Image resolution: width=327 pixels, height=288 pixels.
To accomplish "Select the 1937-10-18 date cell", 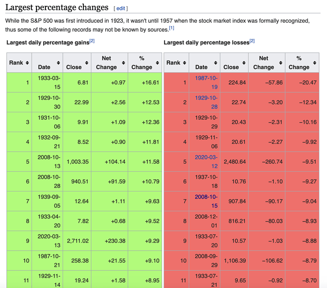I will tap(205, 181).
